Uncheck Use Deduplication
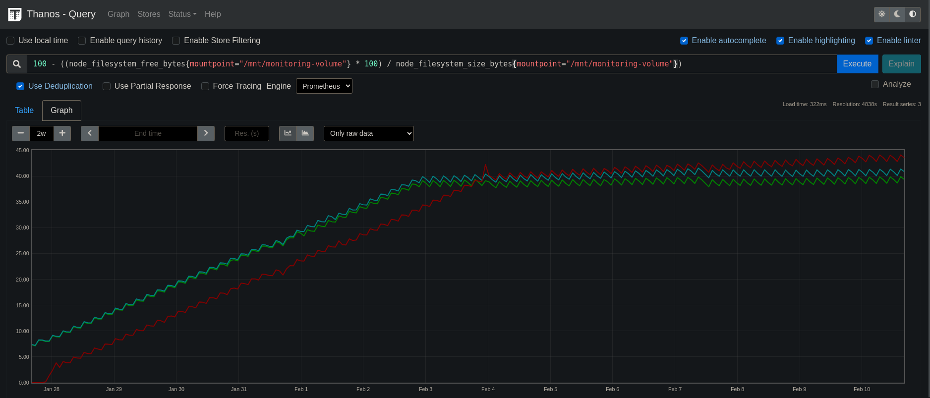930x398 pixels. pos(20,86)
